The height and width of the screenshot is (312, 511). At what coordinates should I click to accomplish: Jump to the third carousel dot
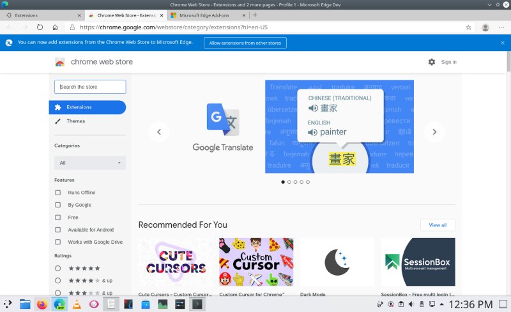[x=295, y=182]
